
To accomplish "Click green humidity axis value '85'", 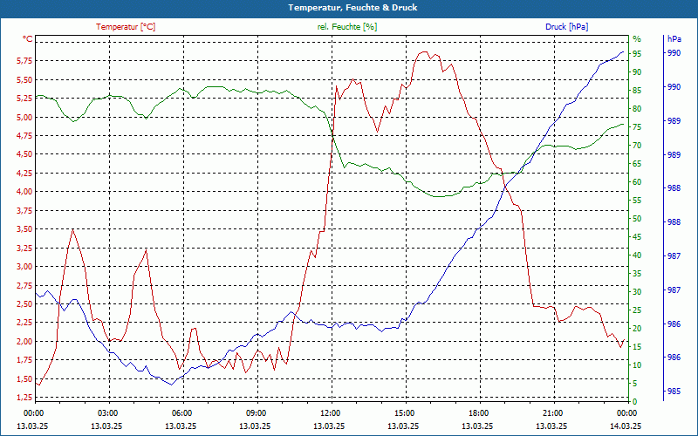I will coord(637,91).
